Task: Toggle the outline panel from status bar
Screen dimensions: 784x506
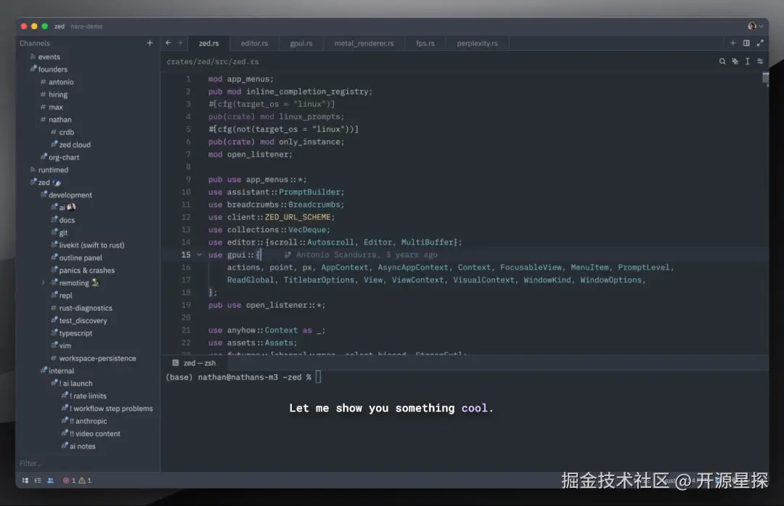Action: 38,480
